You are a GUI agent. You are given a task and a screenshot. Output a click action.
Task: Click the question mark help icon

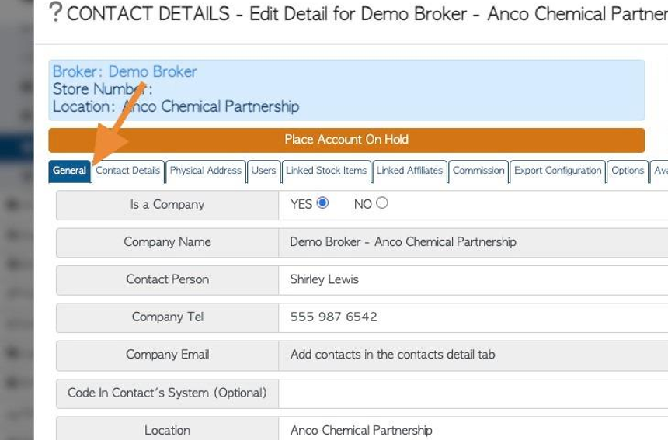(x=55, y=12)
